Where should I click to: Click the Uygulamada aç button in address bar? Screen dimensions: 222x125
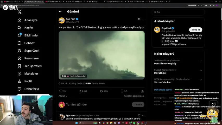point(191,5)
